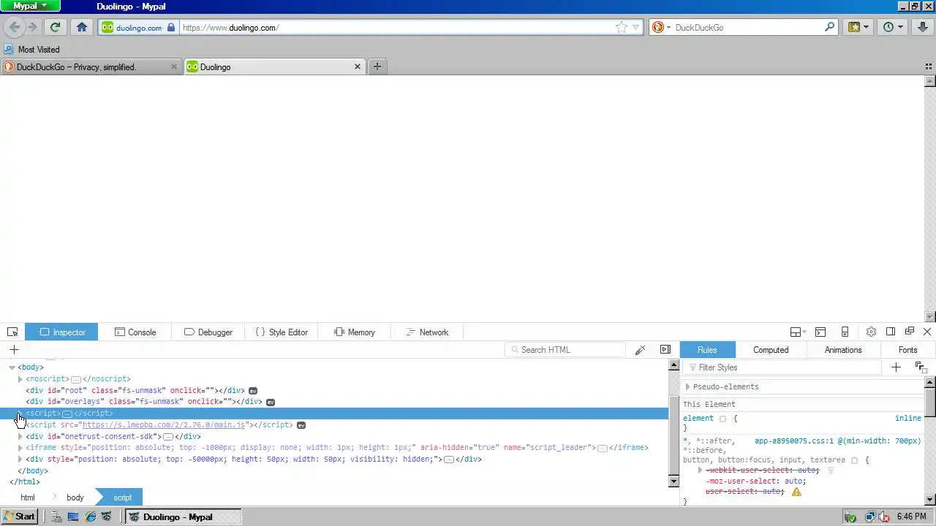Click the plus icon to create new node
This screenshot has height=526, width=936.
pos(14,350)
